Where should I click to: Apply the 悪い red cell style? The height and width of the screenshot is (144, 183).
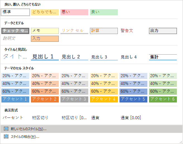[74, 12]
